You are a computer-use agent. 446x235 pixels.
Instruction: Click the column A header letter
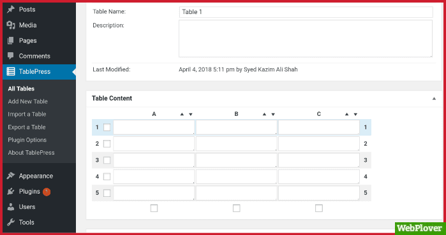[154, 114]
